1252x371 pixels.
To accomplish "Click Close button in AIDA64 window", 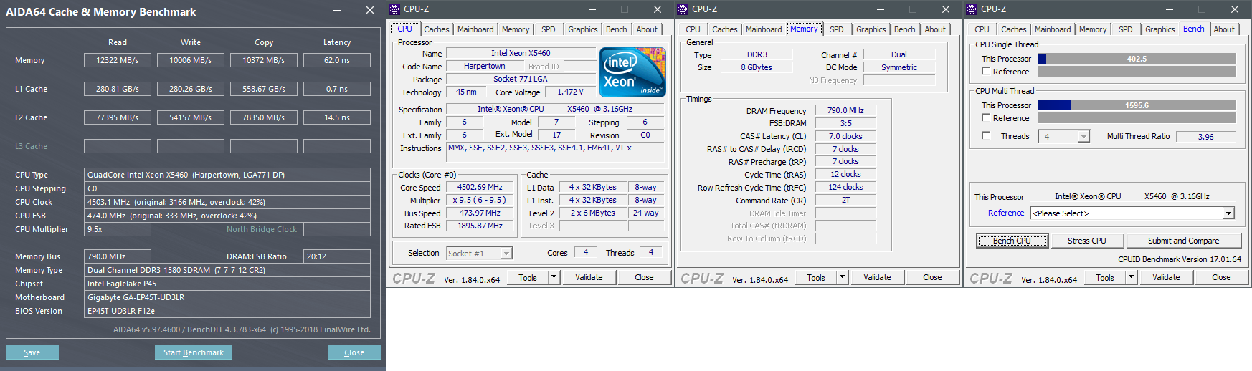I will [x=354, y=352].
